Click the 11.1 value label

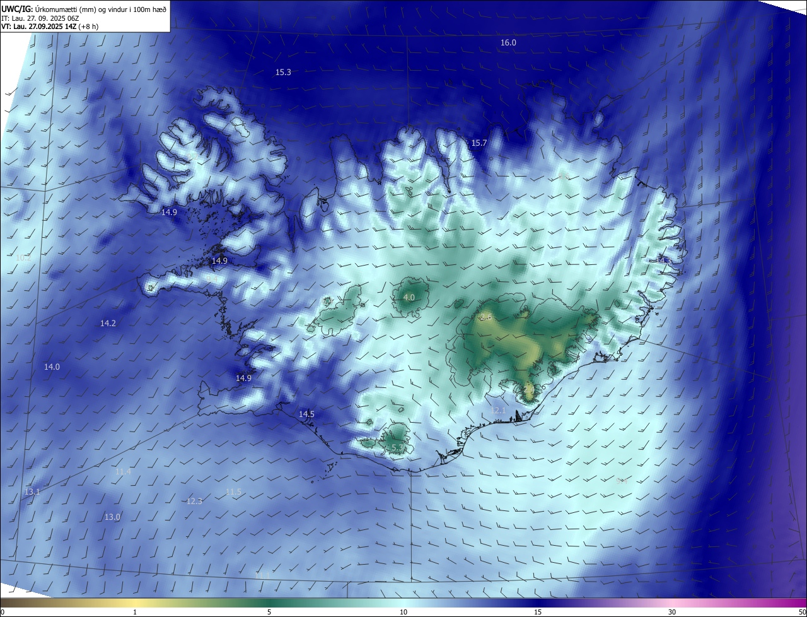[262, 575]
